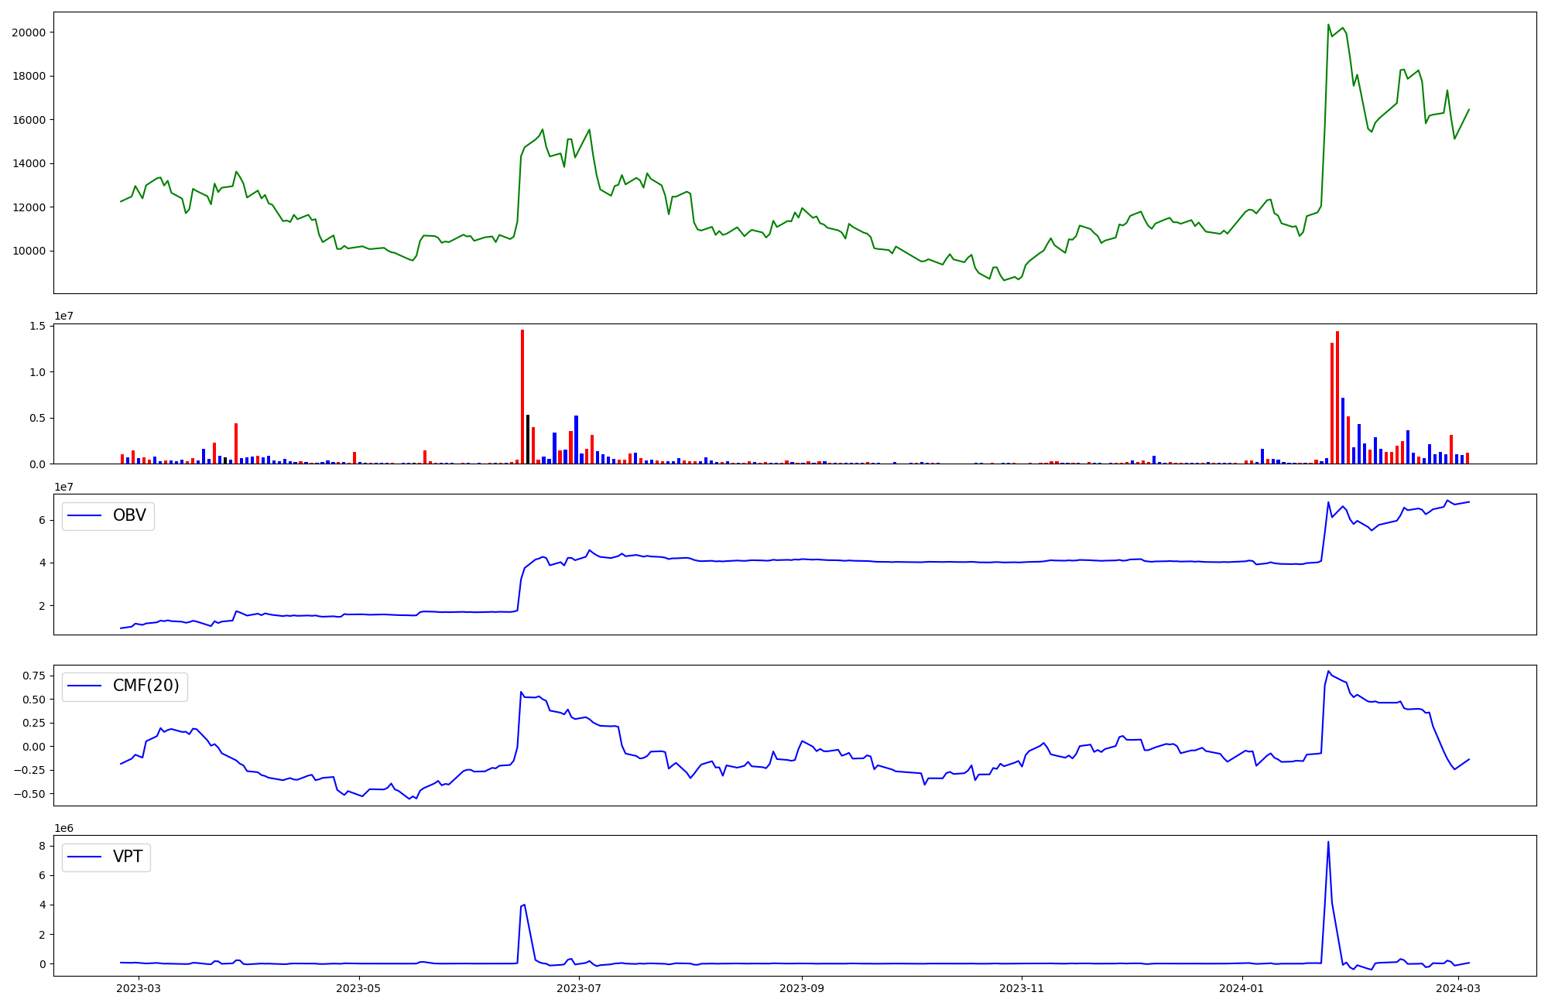Click the 2024-03 x-axis date label
Screen dimensions: 1548x1006
1458,988
